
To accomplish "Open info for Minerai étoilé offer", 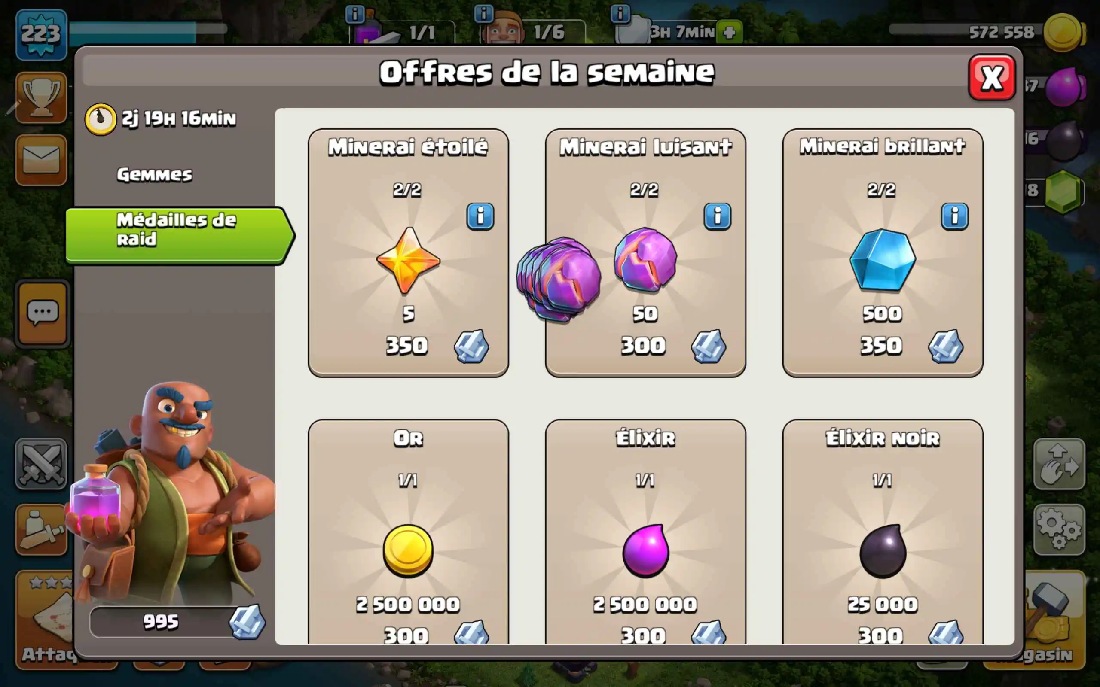I will (x=480, y=216).
